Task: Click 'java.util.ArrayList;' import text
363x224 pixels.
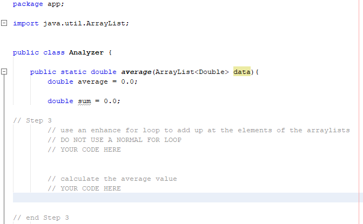Action: [86, 23]
